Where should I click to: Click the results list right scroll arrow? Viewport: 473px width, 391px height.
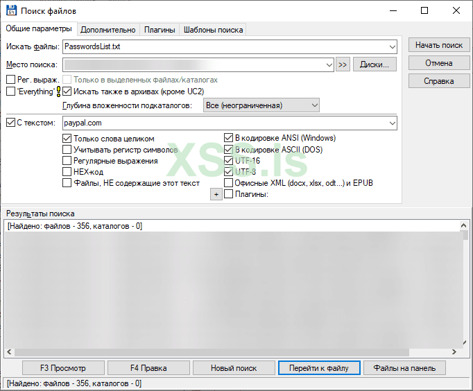click(x=454, y=351)
